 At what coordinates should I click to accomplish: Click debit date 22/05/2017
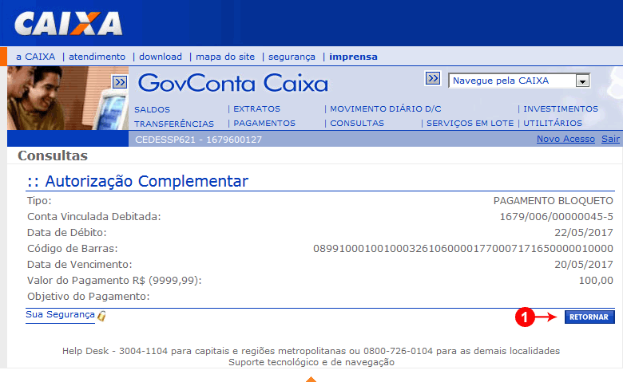[584, 232]
